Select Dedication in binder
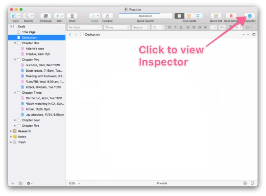 [x=37, y=38]
